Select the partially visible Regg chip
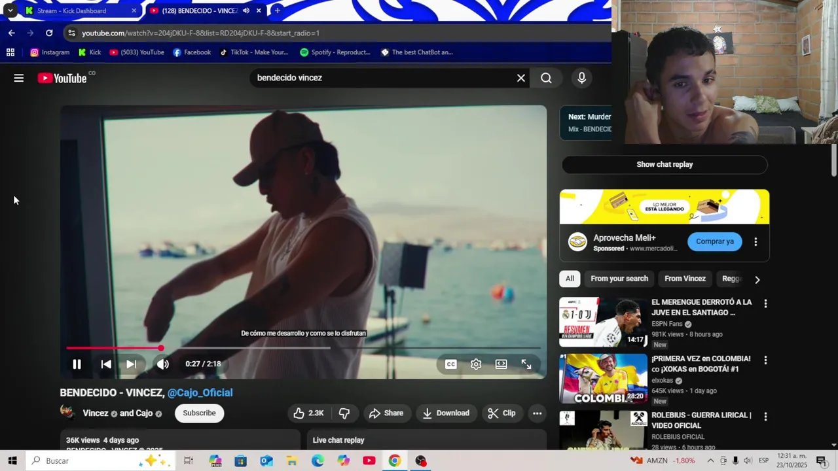 tap(731, 279)
